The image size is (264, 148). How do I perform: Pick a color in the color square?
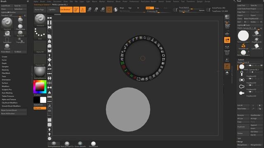tap(40, 87)
